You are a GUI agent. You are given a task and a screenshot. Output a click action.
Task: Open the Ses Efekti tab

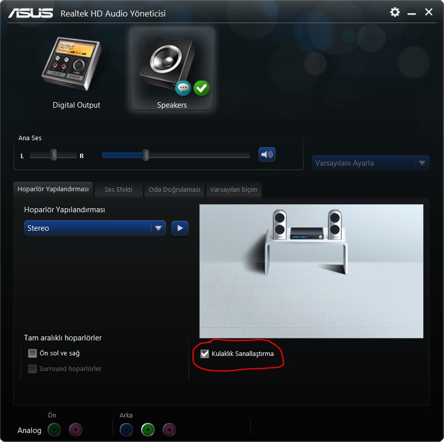(118, 189)
